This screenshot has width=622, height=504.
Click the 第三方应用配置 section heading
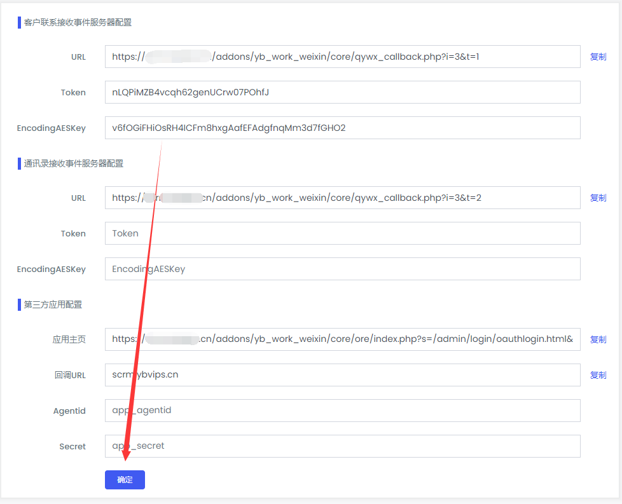pyautogui.click(x=53, y=305)
